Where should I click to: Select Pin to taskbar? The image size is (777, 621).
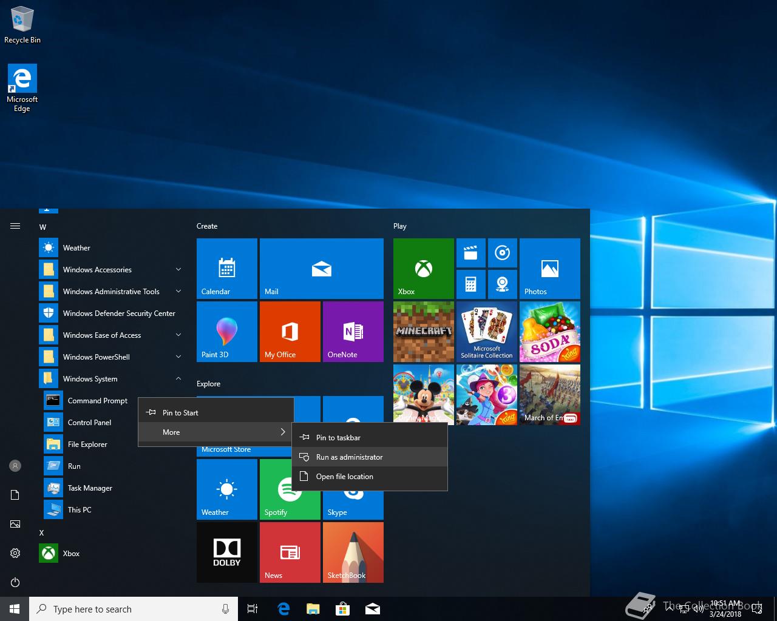point(370,437)
